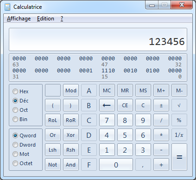Click digit 3 key

pos(143,150)
